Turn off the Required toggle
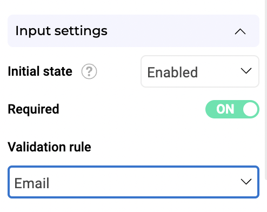 (232, 109)
